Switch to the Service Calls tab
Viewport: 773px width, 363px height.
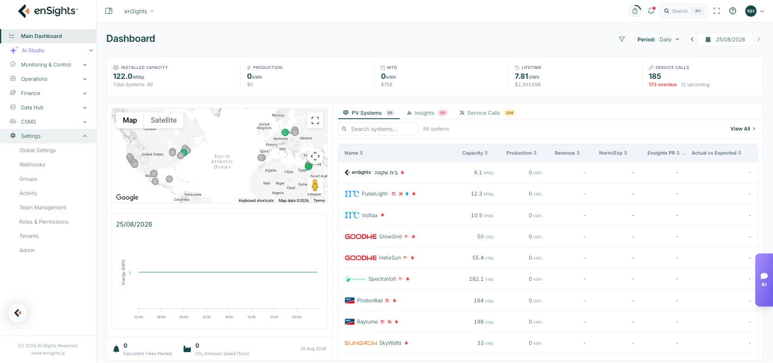pyautogui.click(x=487, y=113)
